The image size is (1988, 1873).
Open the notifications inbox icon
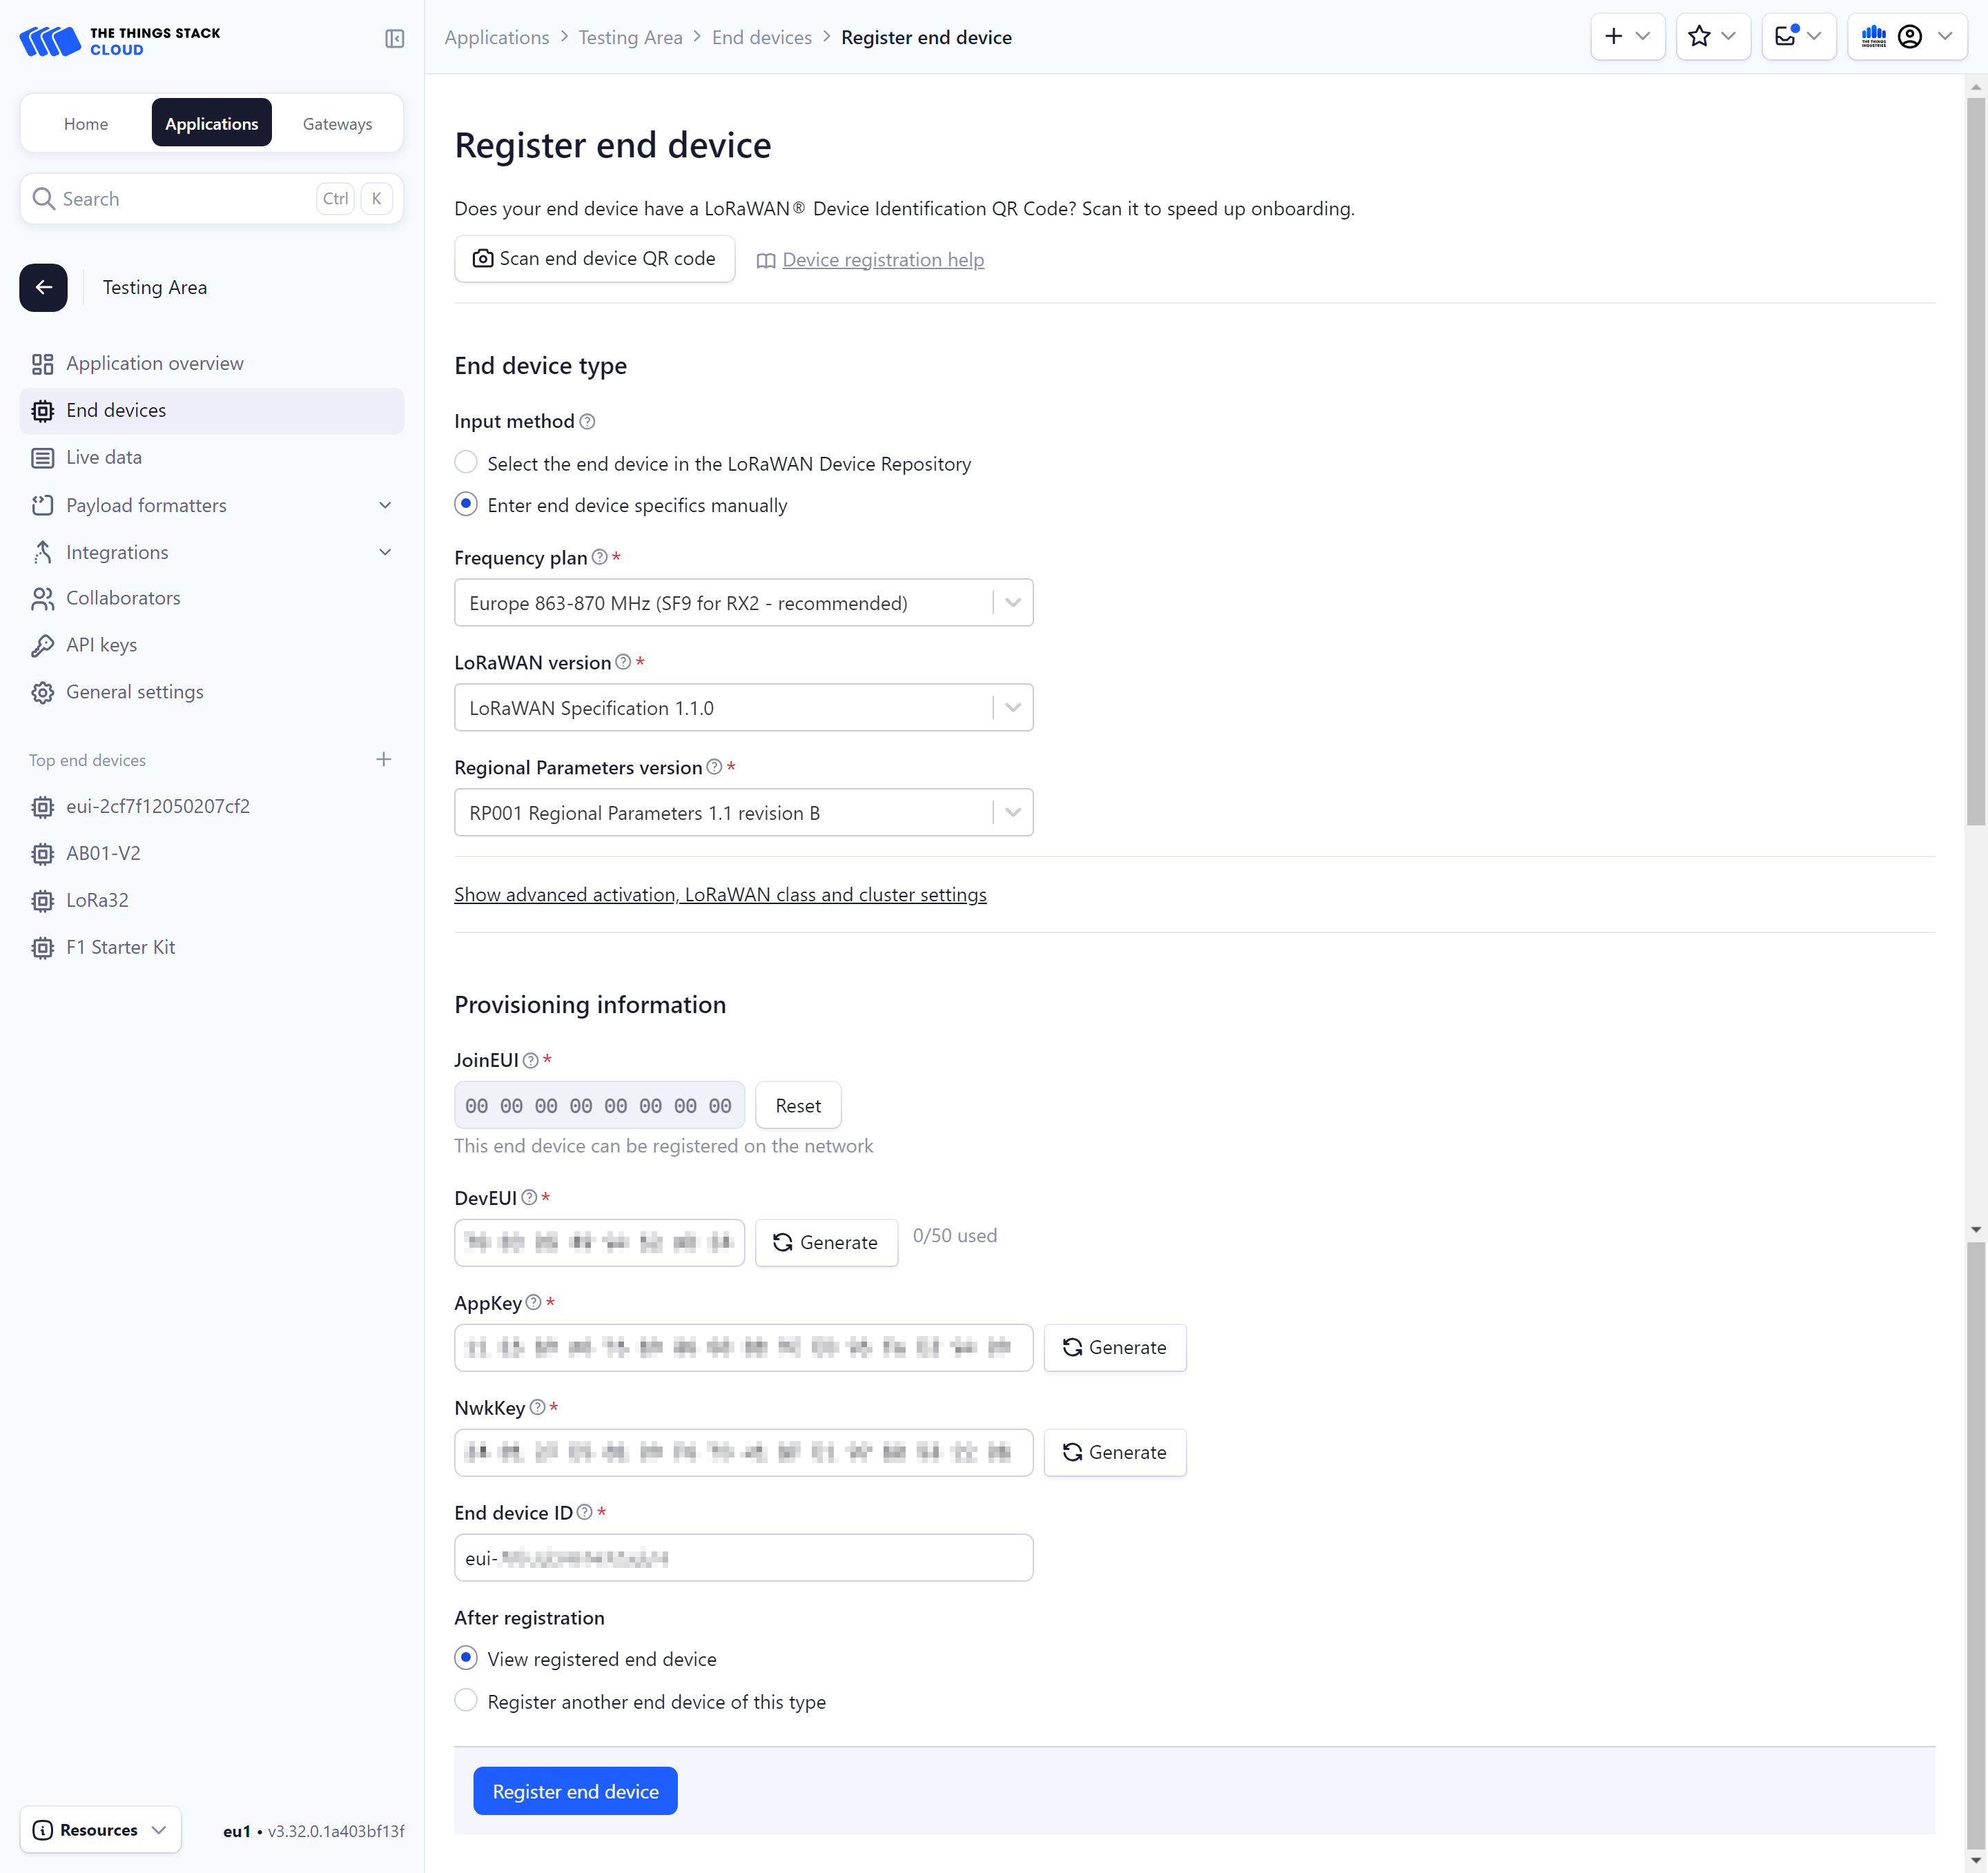click(x=1785, y=36)
